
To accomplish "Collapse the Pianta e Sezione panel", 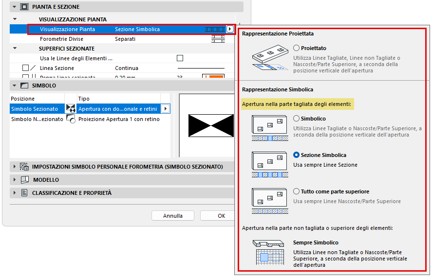I will pyautogui.click(x=14, y=7).
